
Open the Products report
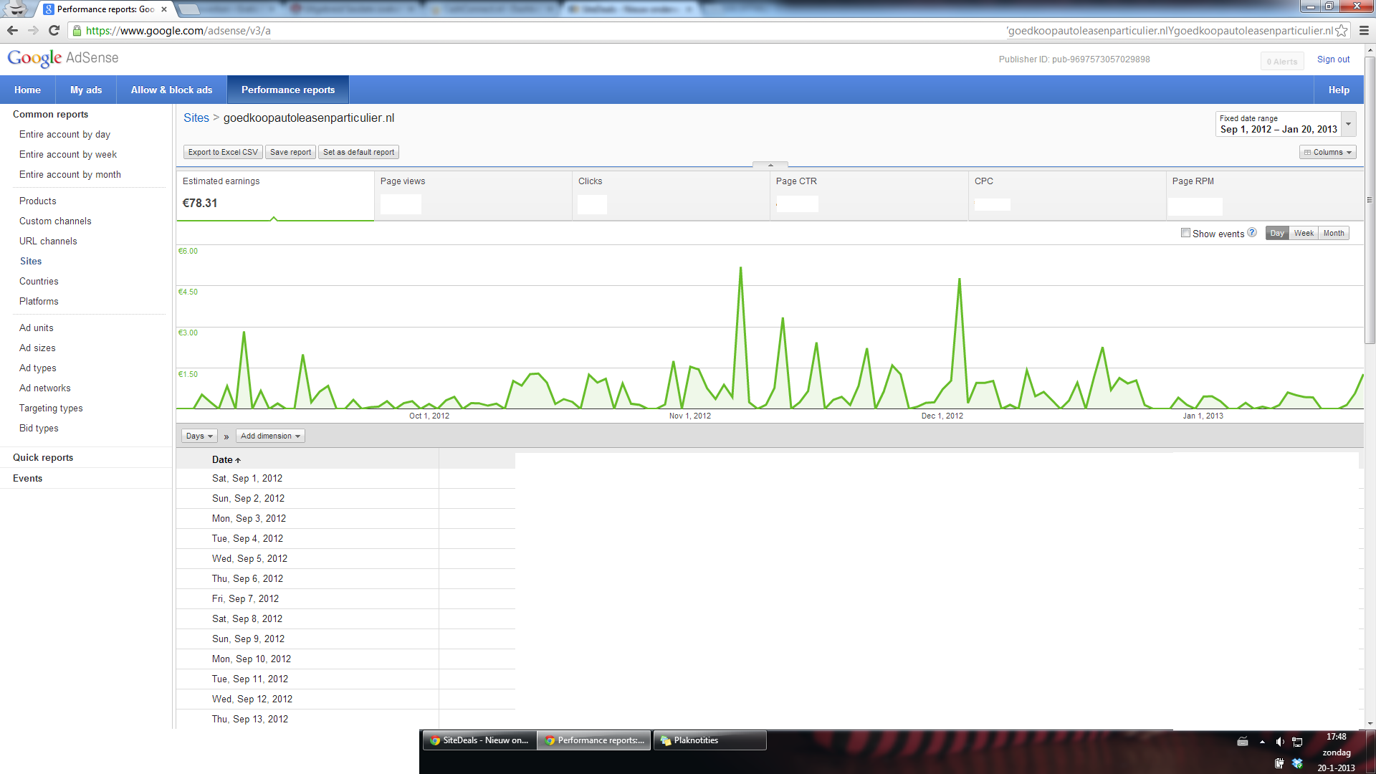point(37,201)
